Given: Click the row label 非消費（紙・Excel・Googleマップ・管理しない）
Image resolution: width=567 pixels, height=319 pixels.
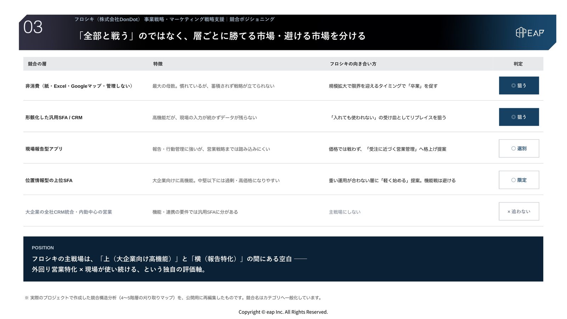Looking at the screenshot, I should 80,86.
